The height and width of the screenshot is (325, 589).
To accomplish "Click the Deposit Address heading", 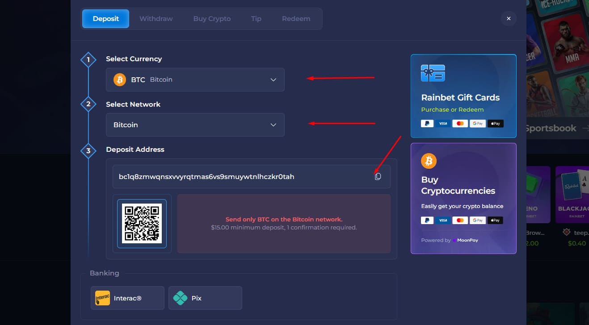I will (135, 149).
